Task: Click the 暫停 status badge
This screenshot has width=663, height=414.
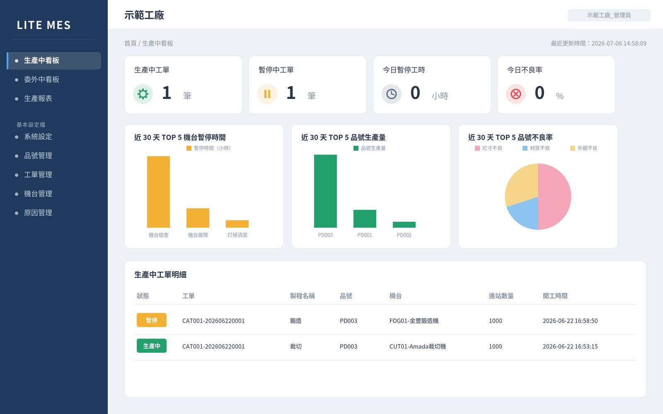Action: tap(152, 320)
